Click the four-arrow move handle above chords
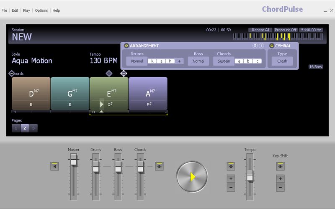This screenshot has height=209, width=335. [x=124, y=74]
